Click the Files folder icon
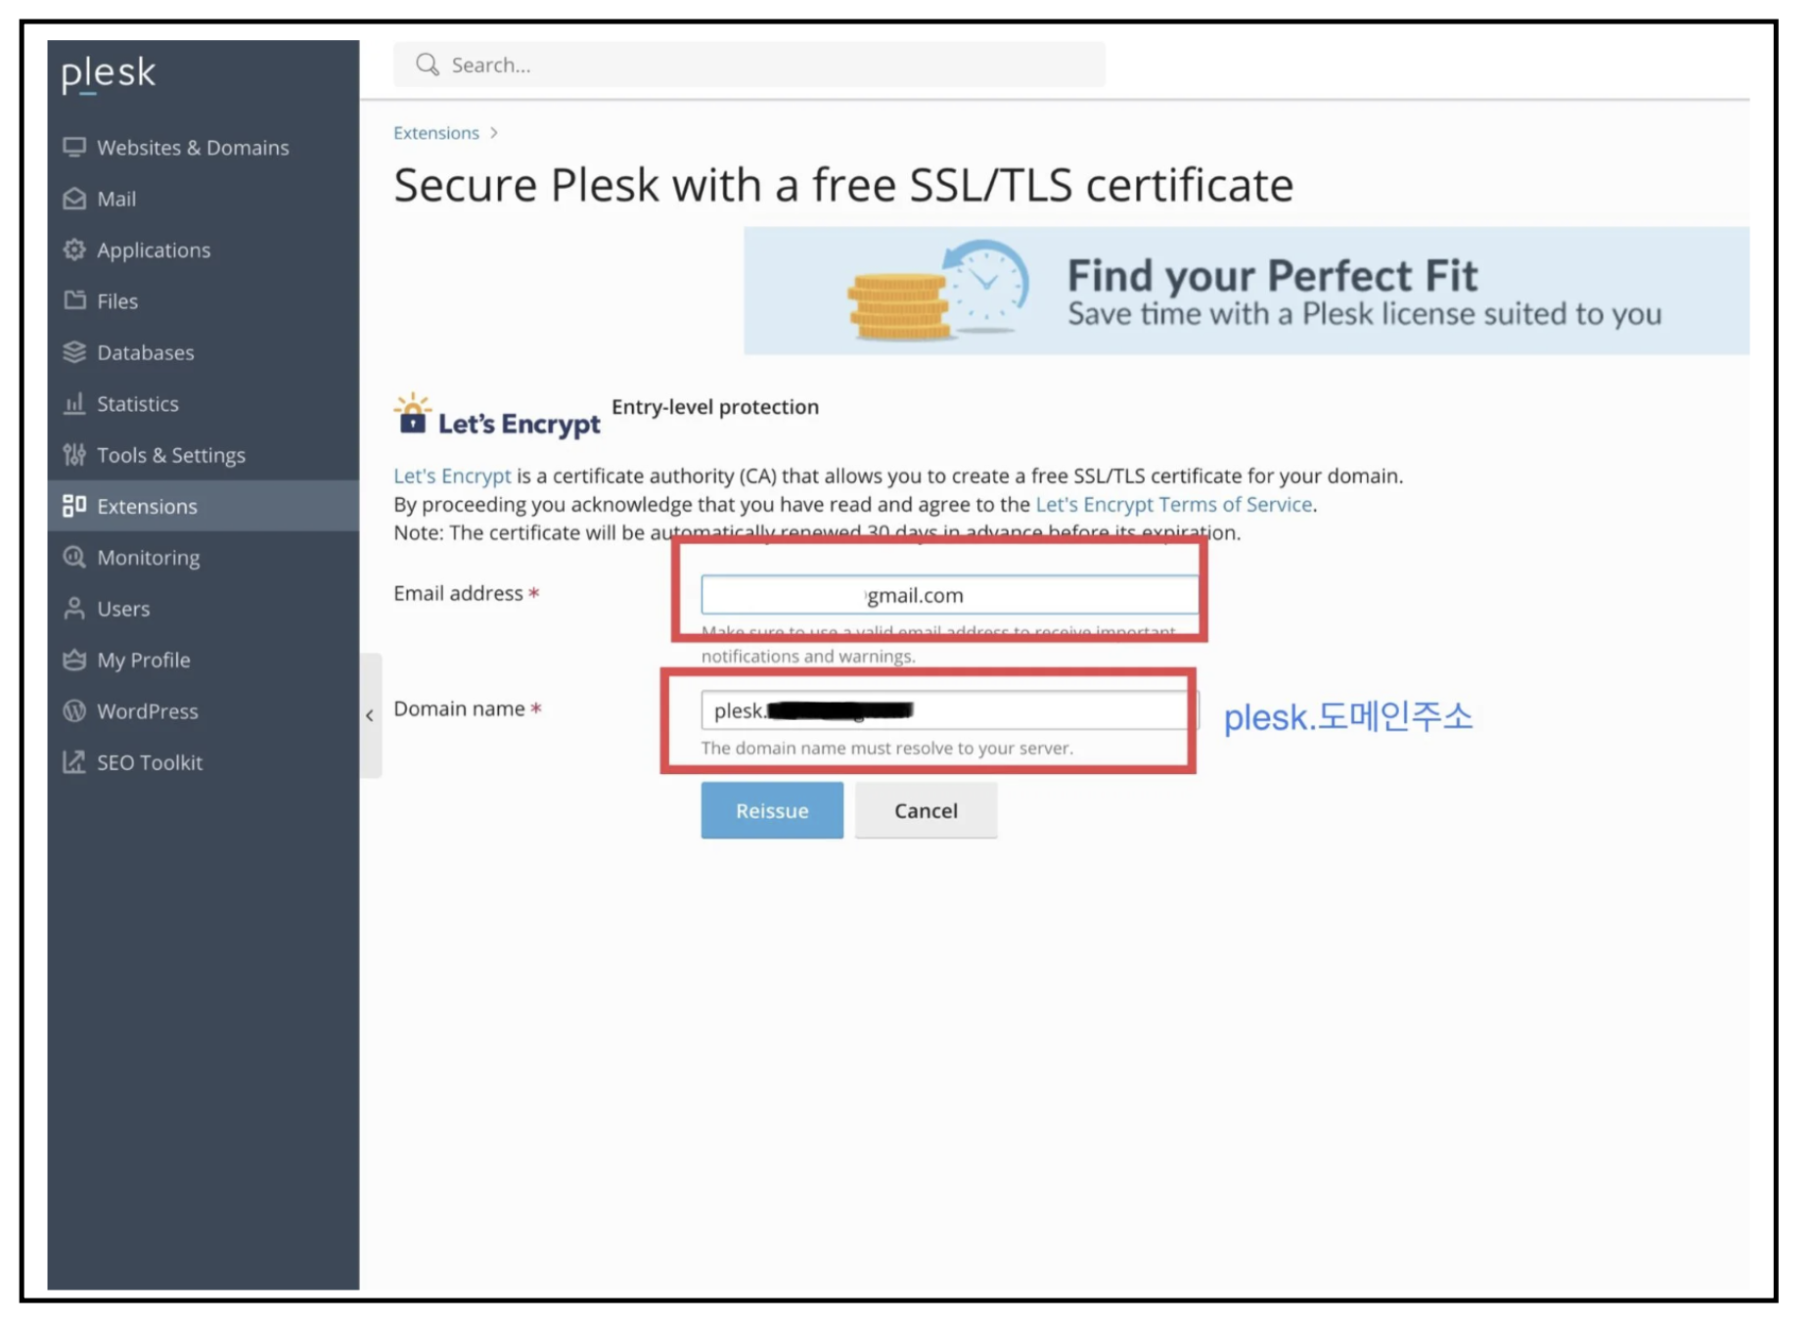1814x1319 pixels. pos(74,300)
